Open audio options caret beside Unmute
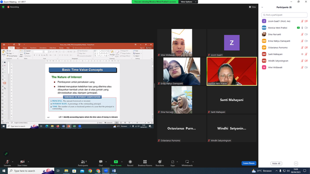The image size is (310, 174). point(13,162)
